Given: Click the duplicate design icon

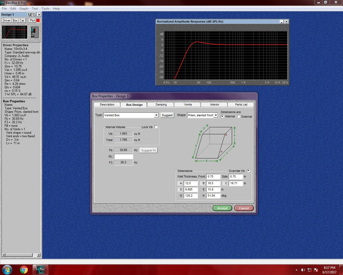Looking at the screenshot, I should [x=34, y=15].
